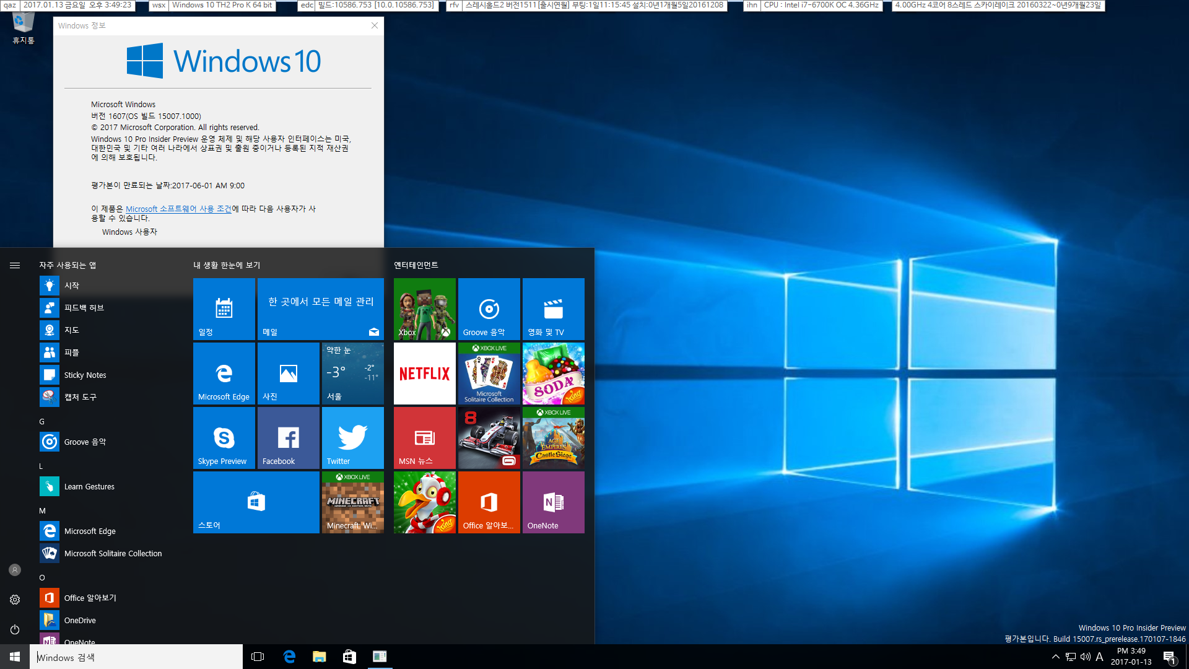Open the MSN 뉴스 tile
The height and width of the screenshot is (669, 1189).
pyautogui.click(x=425, y=438)
